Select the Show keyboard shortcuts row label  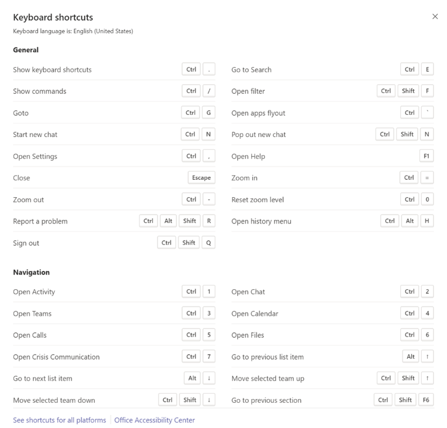[x=52, y=70]
